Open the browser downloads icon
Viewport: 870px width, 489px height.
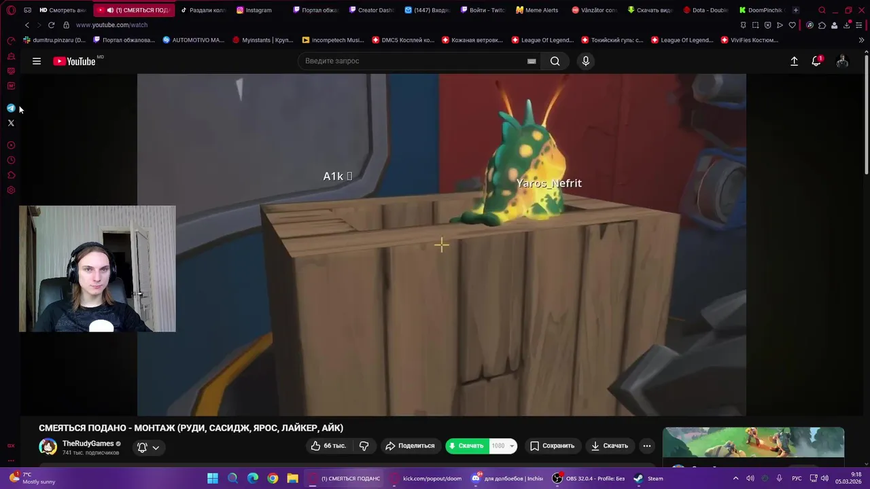[x=847, y=25]
